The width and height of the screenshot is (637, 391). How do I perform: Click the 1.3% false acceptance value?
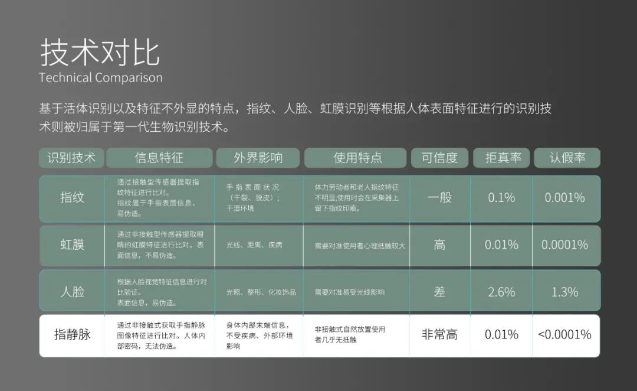point(564,292)
